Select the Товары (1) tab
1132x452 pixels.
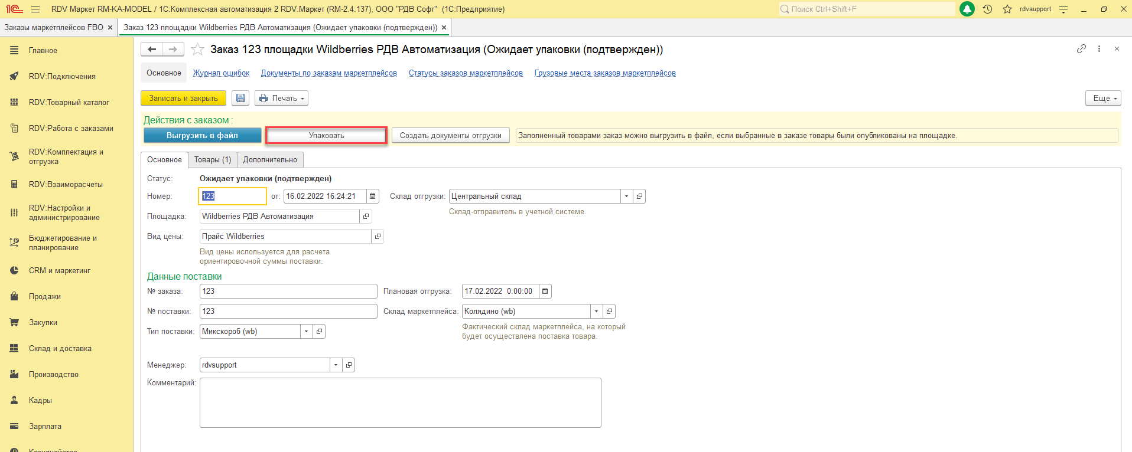[213, 160]
